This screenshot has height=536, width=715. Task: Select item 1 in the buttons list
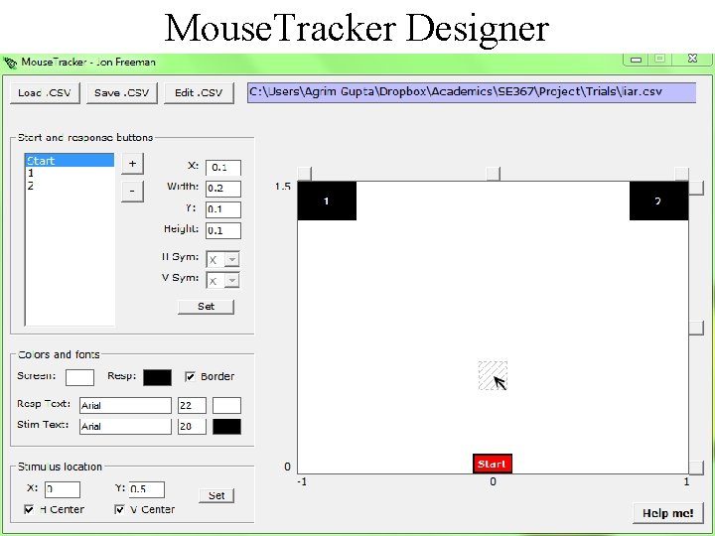pyautogui.click(x=70, y=173)
